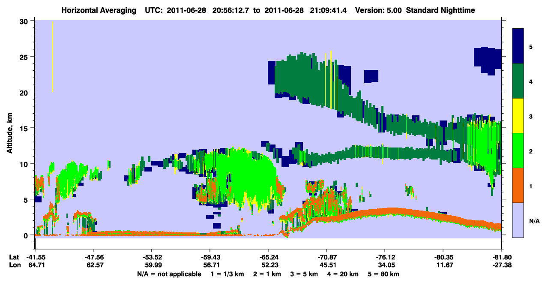Click the y-axis tick label '10'
This screenshot has height=286, width=557.
24,164
